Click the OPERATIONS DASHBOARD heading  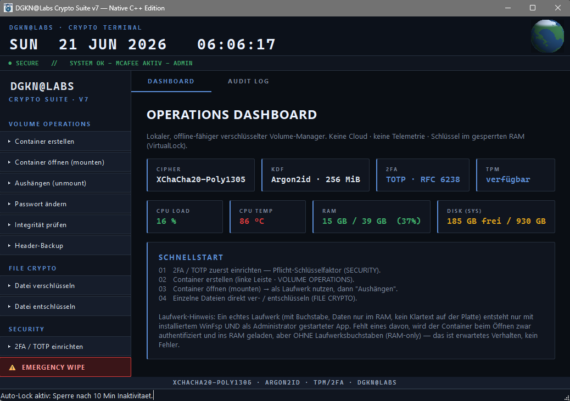point(232,115)
